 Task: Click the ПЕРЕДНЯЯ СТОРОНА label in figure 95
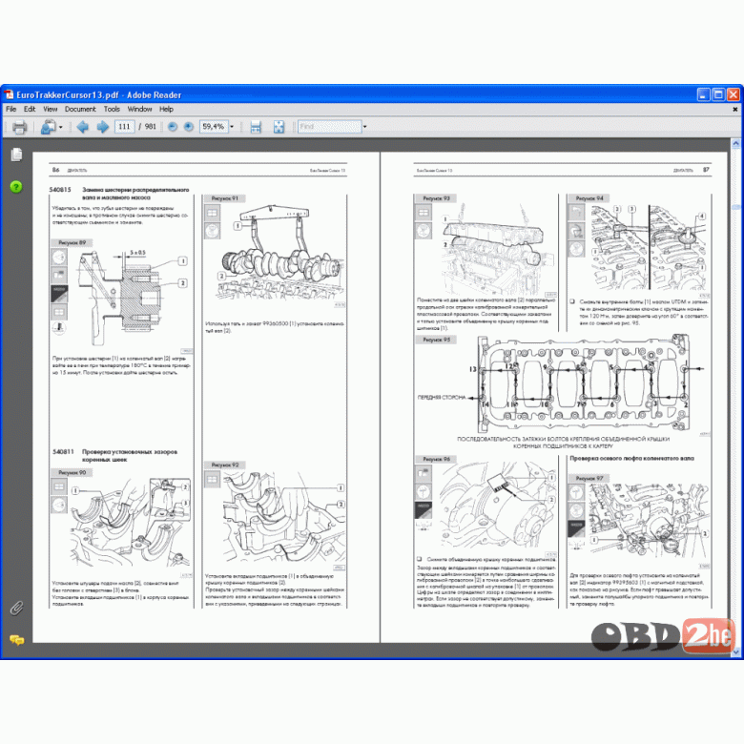(442, 398)
